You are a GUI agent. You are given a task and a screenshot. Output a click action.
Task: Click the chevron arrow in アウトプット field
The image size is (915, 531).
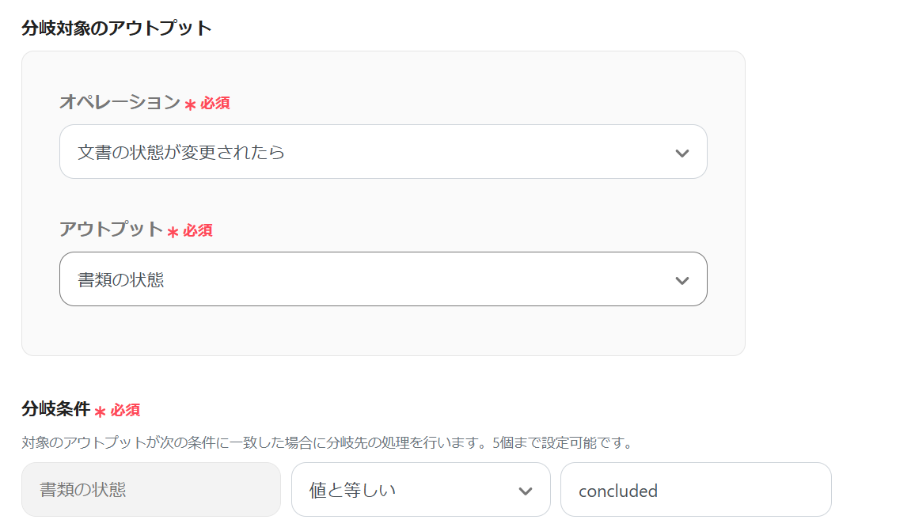coord(682,280)
